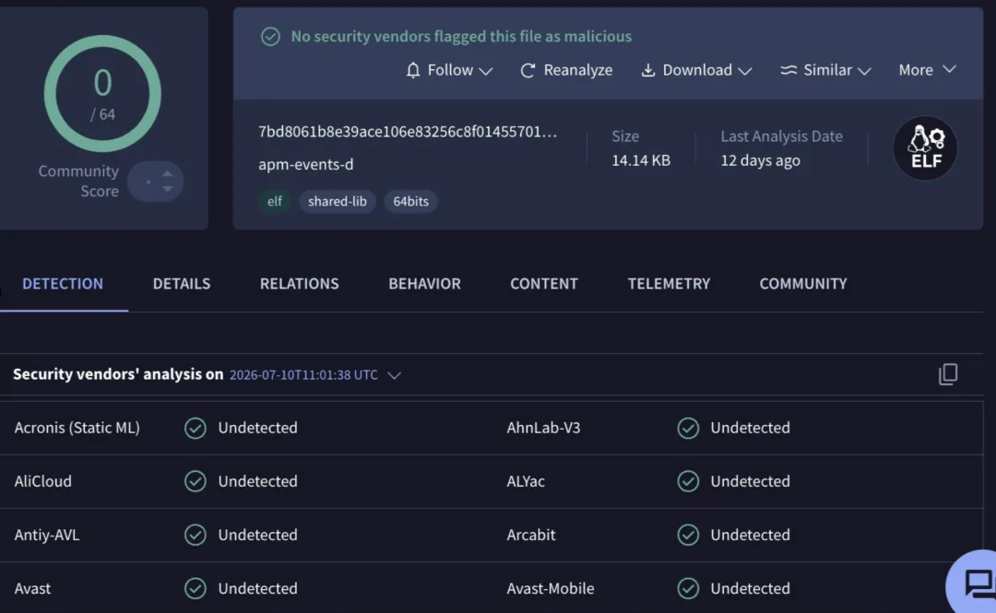The height and width of the screenshot is (613, 996).
Task: Vote up the community score
Action: click(167, 173)
